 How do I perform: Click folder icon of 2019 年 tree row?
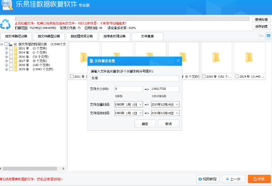tap(15, 69)
